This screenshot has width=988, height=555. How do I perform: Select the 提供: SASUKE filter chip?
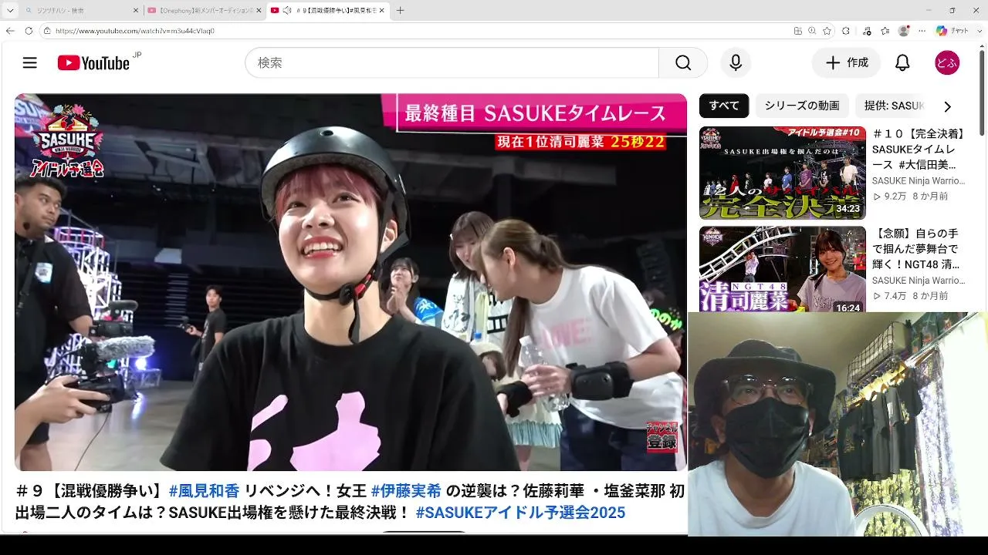[x=894, y=106]
